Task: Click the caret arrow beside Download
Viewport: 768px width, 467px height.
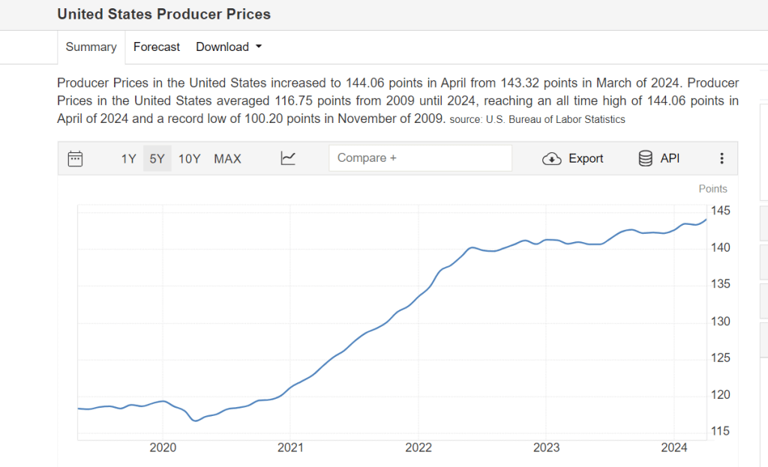Action: point(259,46)
